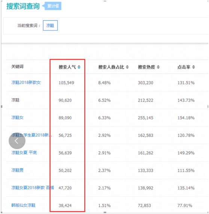This screenshot has width=209, height=214.
Task: Select the click rate 154.18%
Action: pyautogui.click(x=186, y=118)
